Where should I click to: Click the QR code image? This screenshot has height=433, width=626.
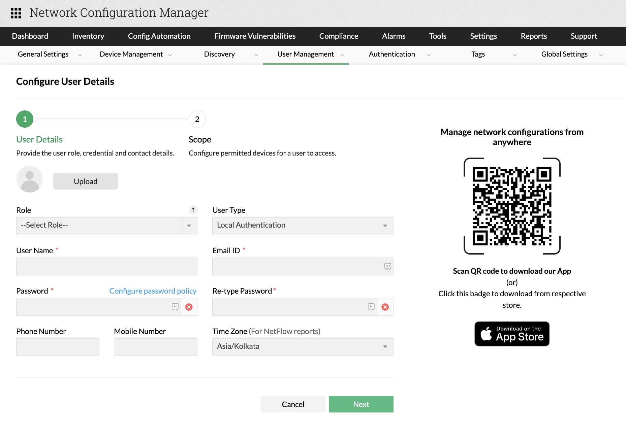pyautogui.click(x=512, y=206)
